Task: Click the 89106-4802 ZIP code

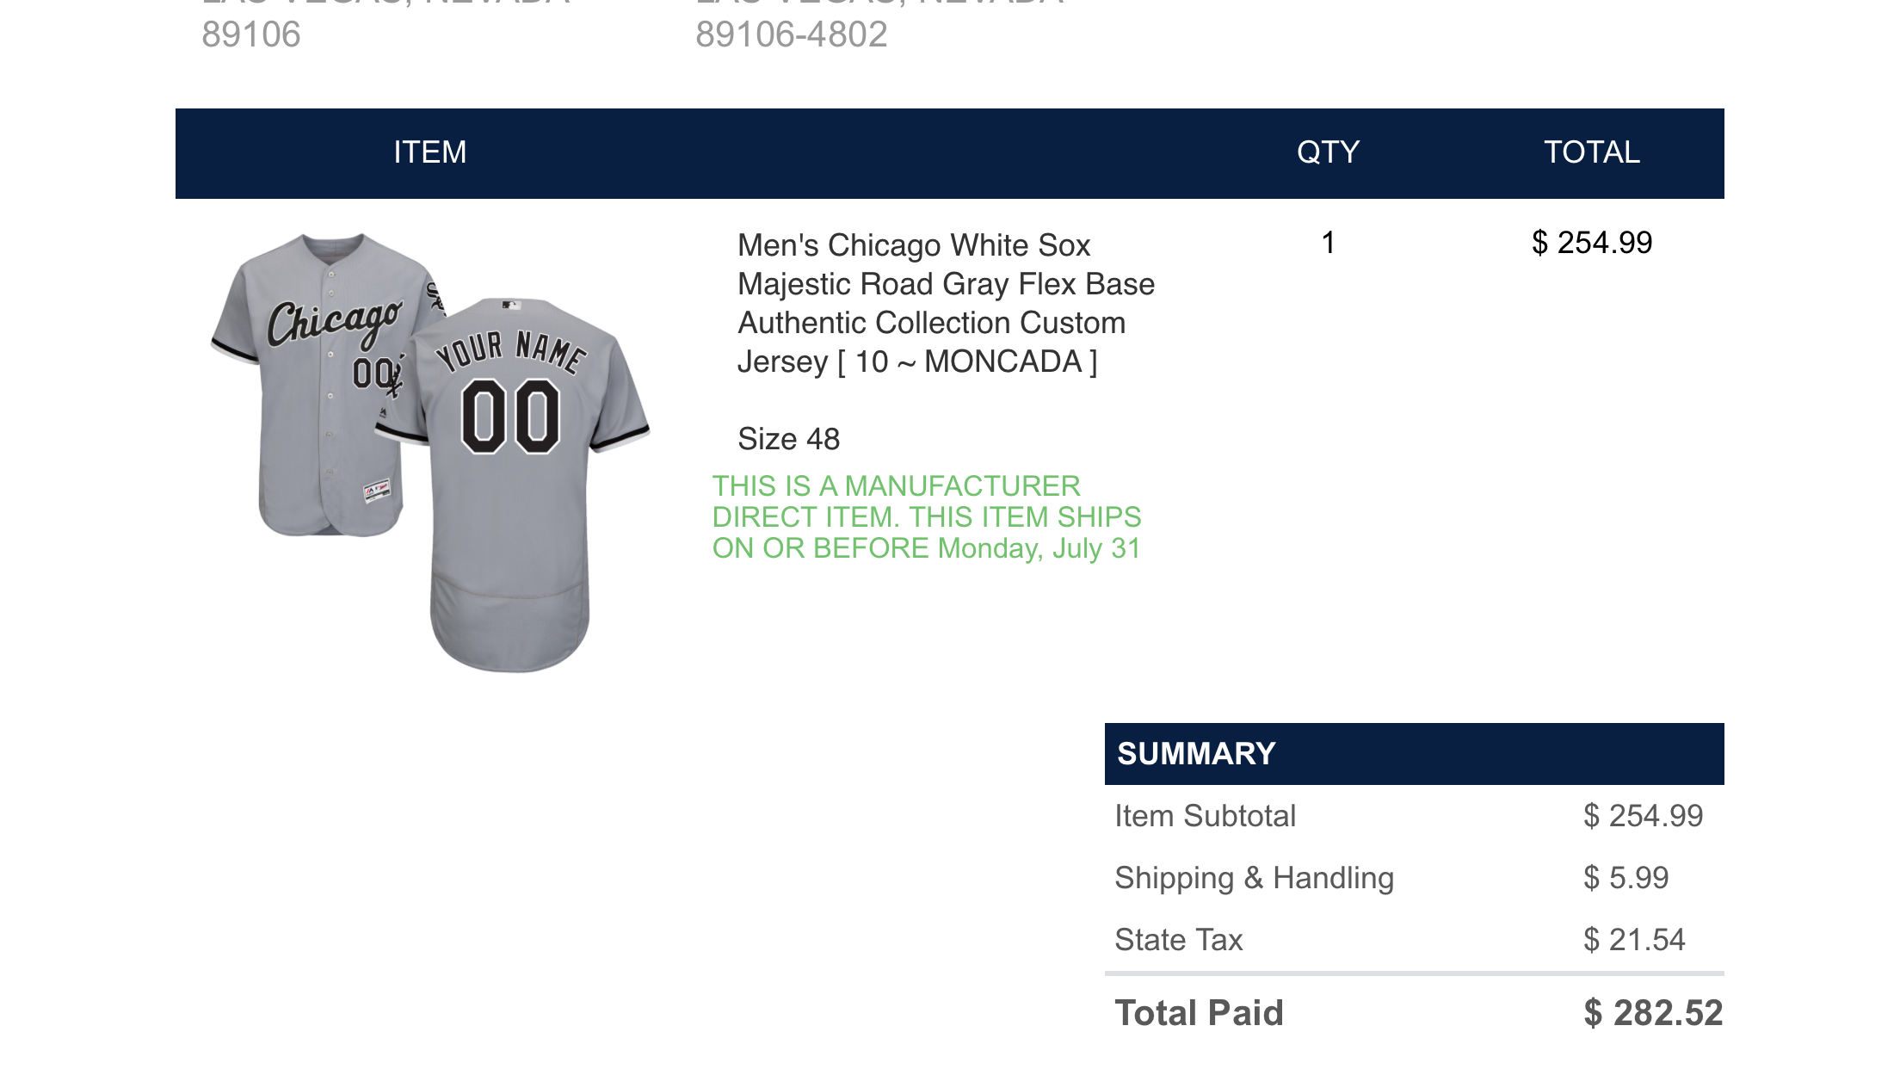Action: click(x=791, y=34)
